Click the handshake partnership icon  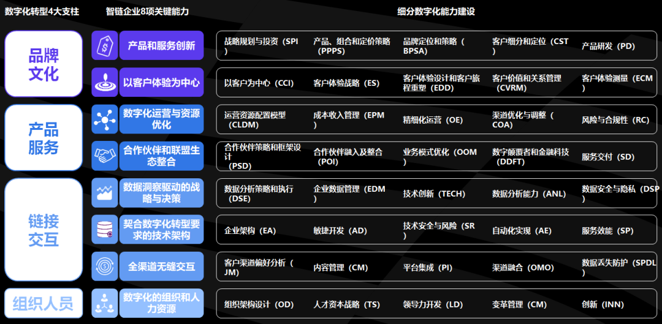pos(104,156)
